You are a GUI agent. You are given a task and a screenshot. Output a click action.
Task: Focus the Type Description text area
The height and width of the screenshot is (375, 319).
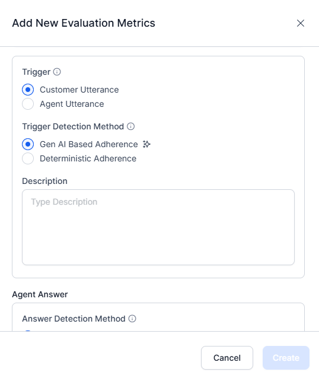pos(158,227)
